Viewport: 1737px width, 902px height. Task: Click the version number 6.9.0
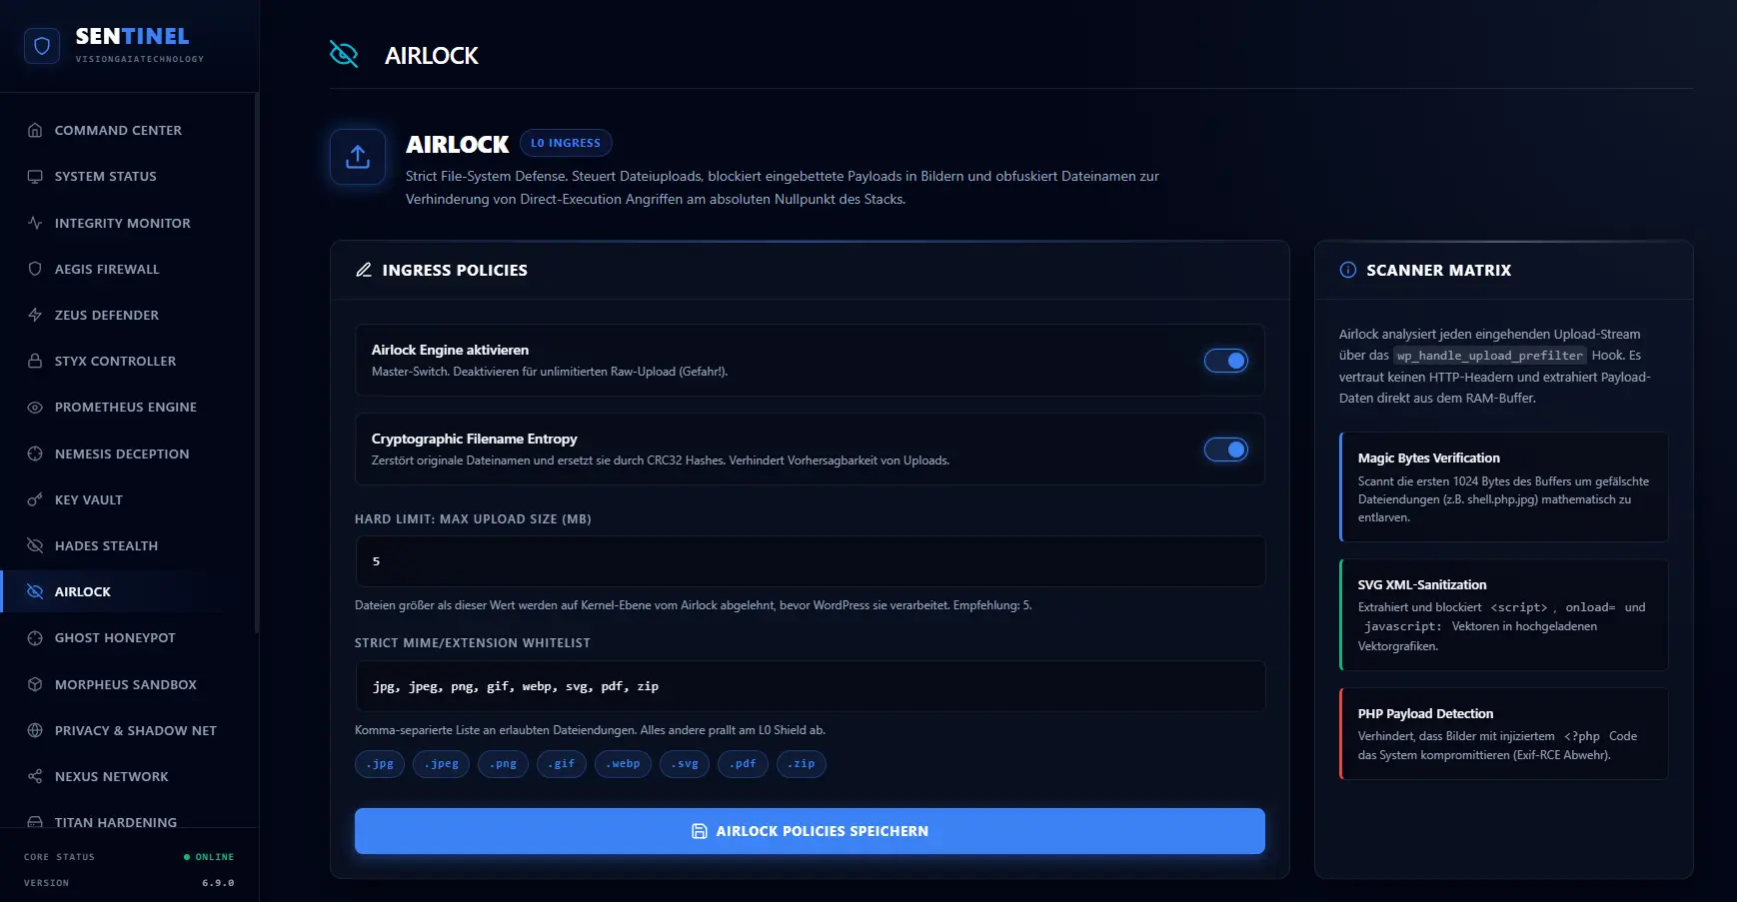(218, 883)
